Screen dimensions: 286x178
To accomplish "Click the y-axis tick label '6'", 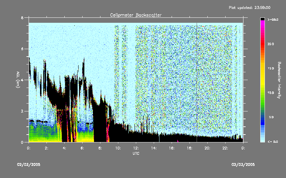I will click(22, 49).
